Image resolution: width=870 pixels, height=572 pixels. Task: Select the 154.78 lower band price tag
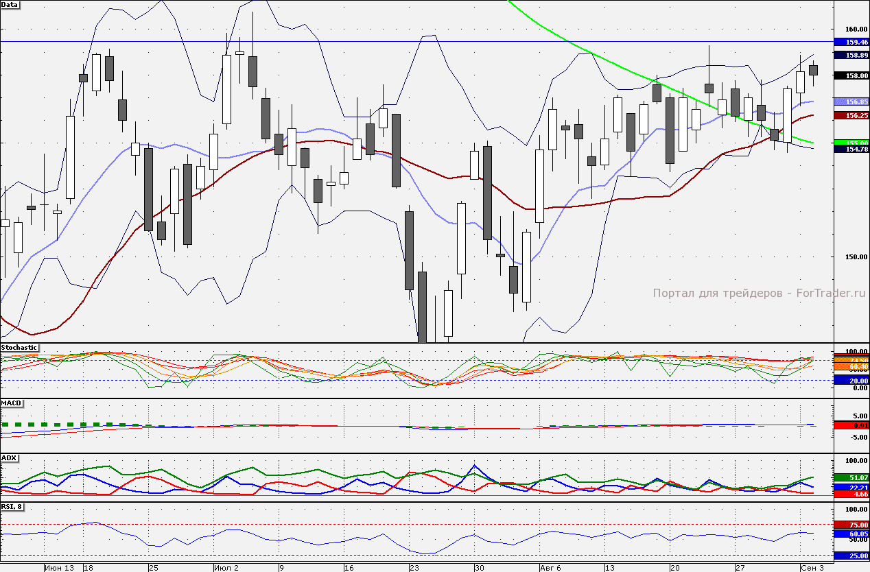851,149
